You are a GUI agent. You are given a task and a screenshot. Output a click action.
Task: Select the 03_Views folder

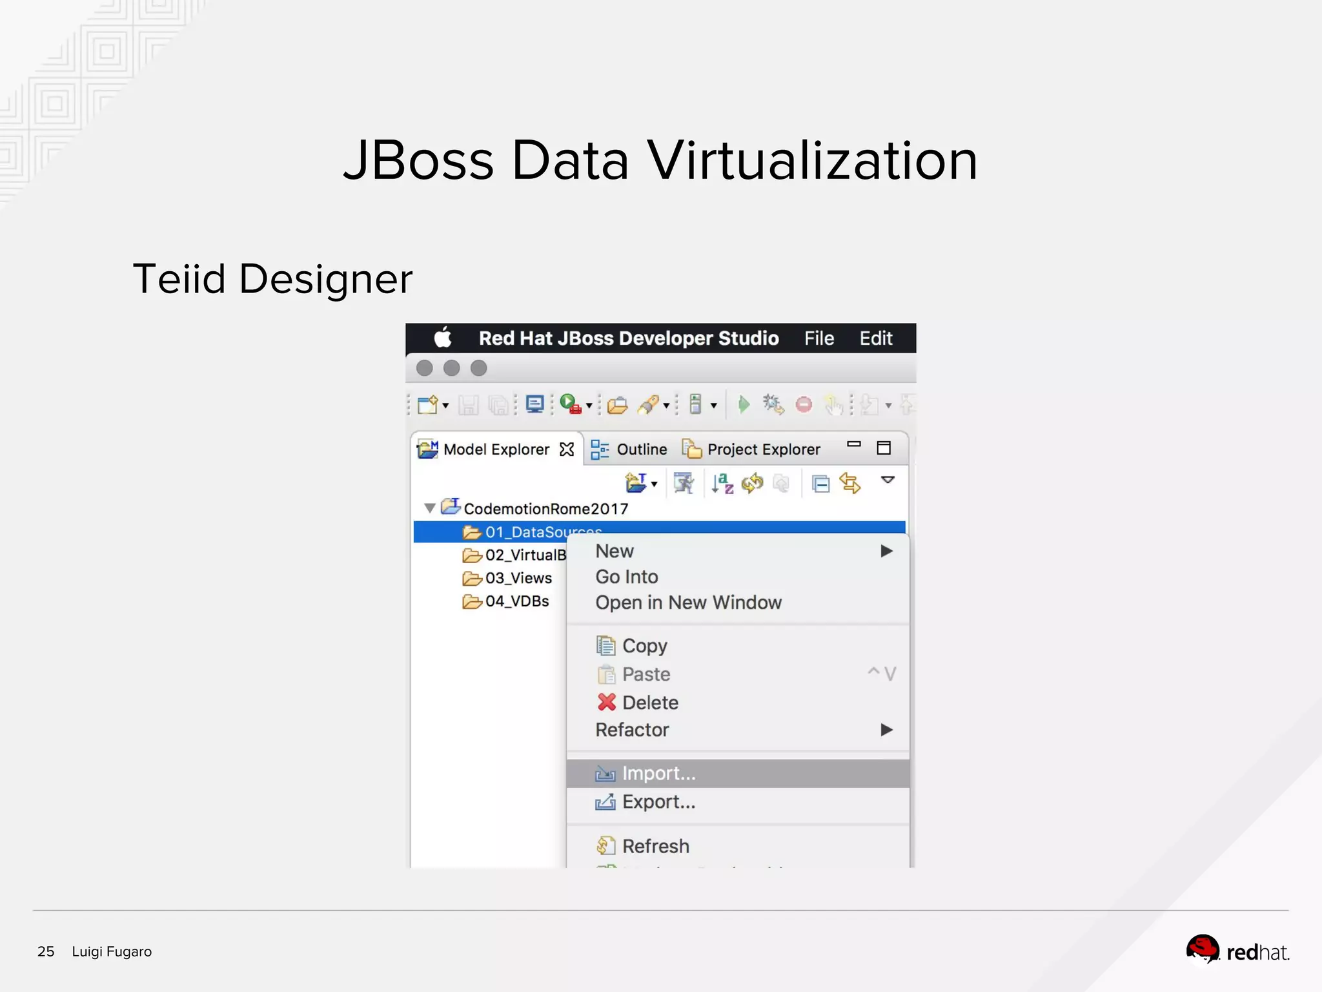tap(507, 578)
